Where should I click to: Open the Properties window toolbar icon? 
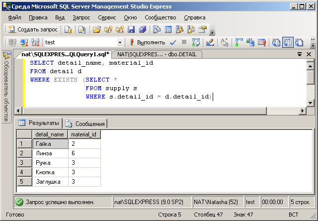tap(202, 30)
